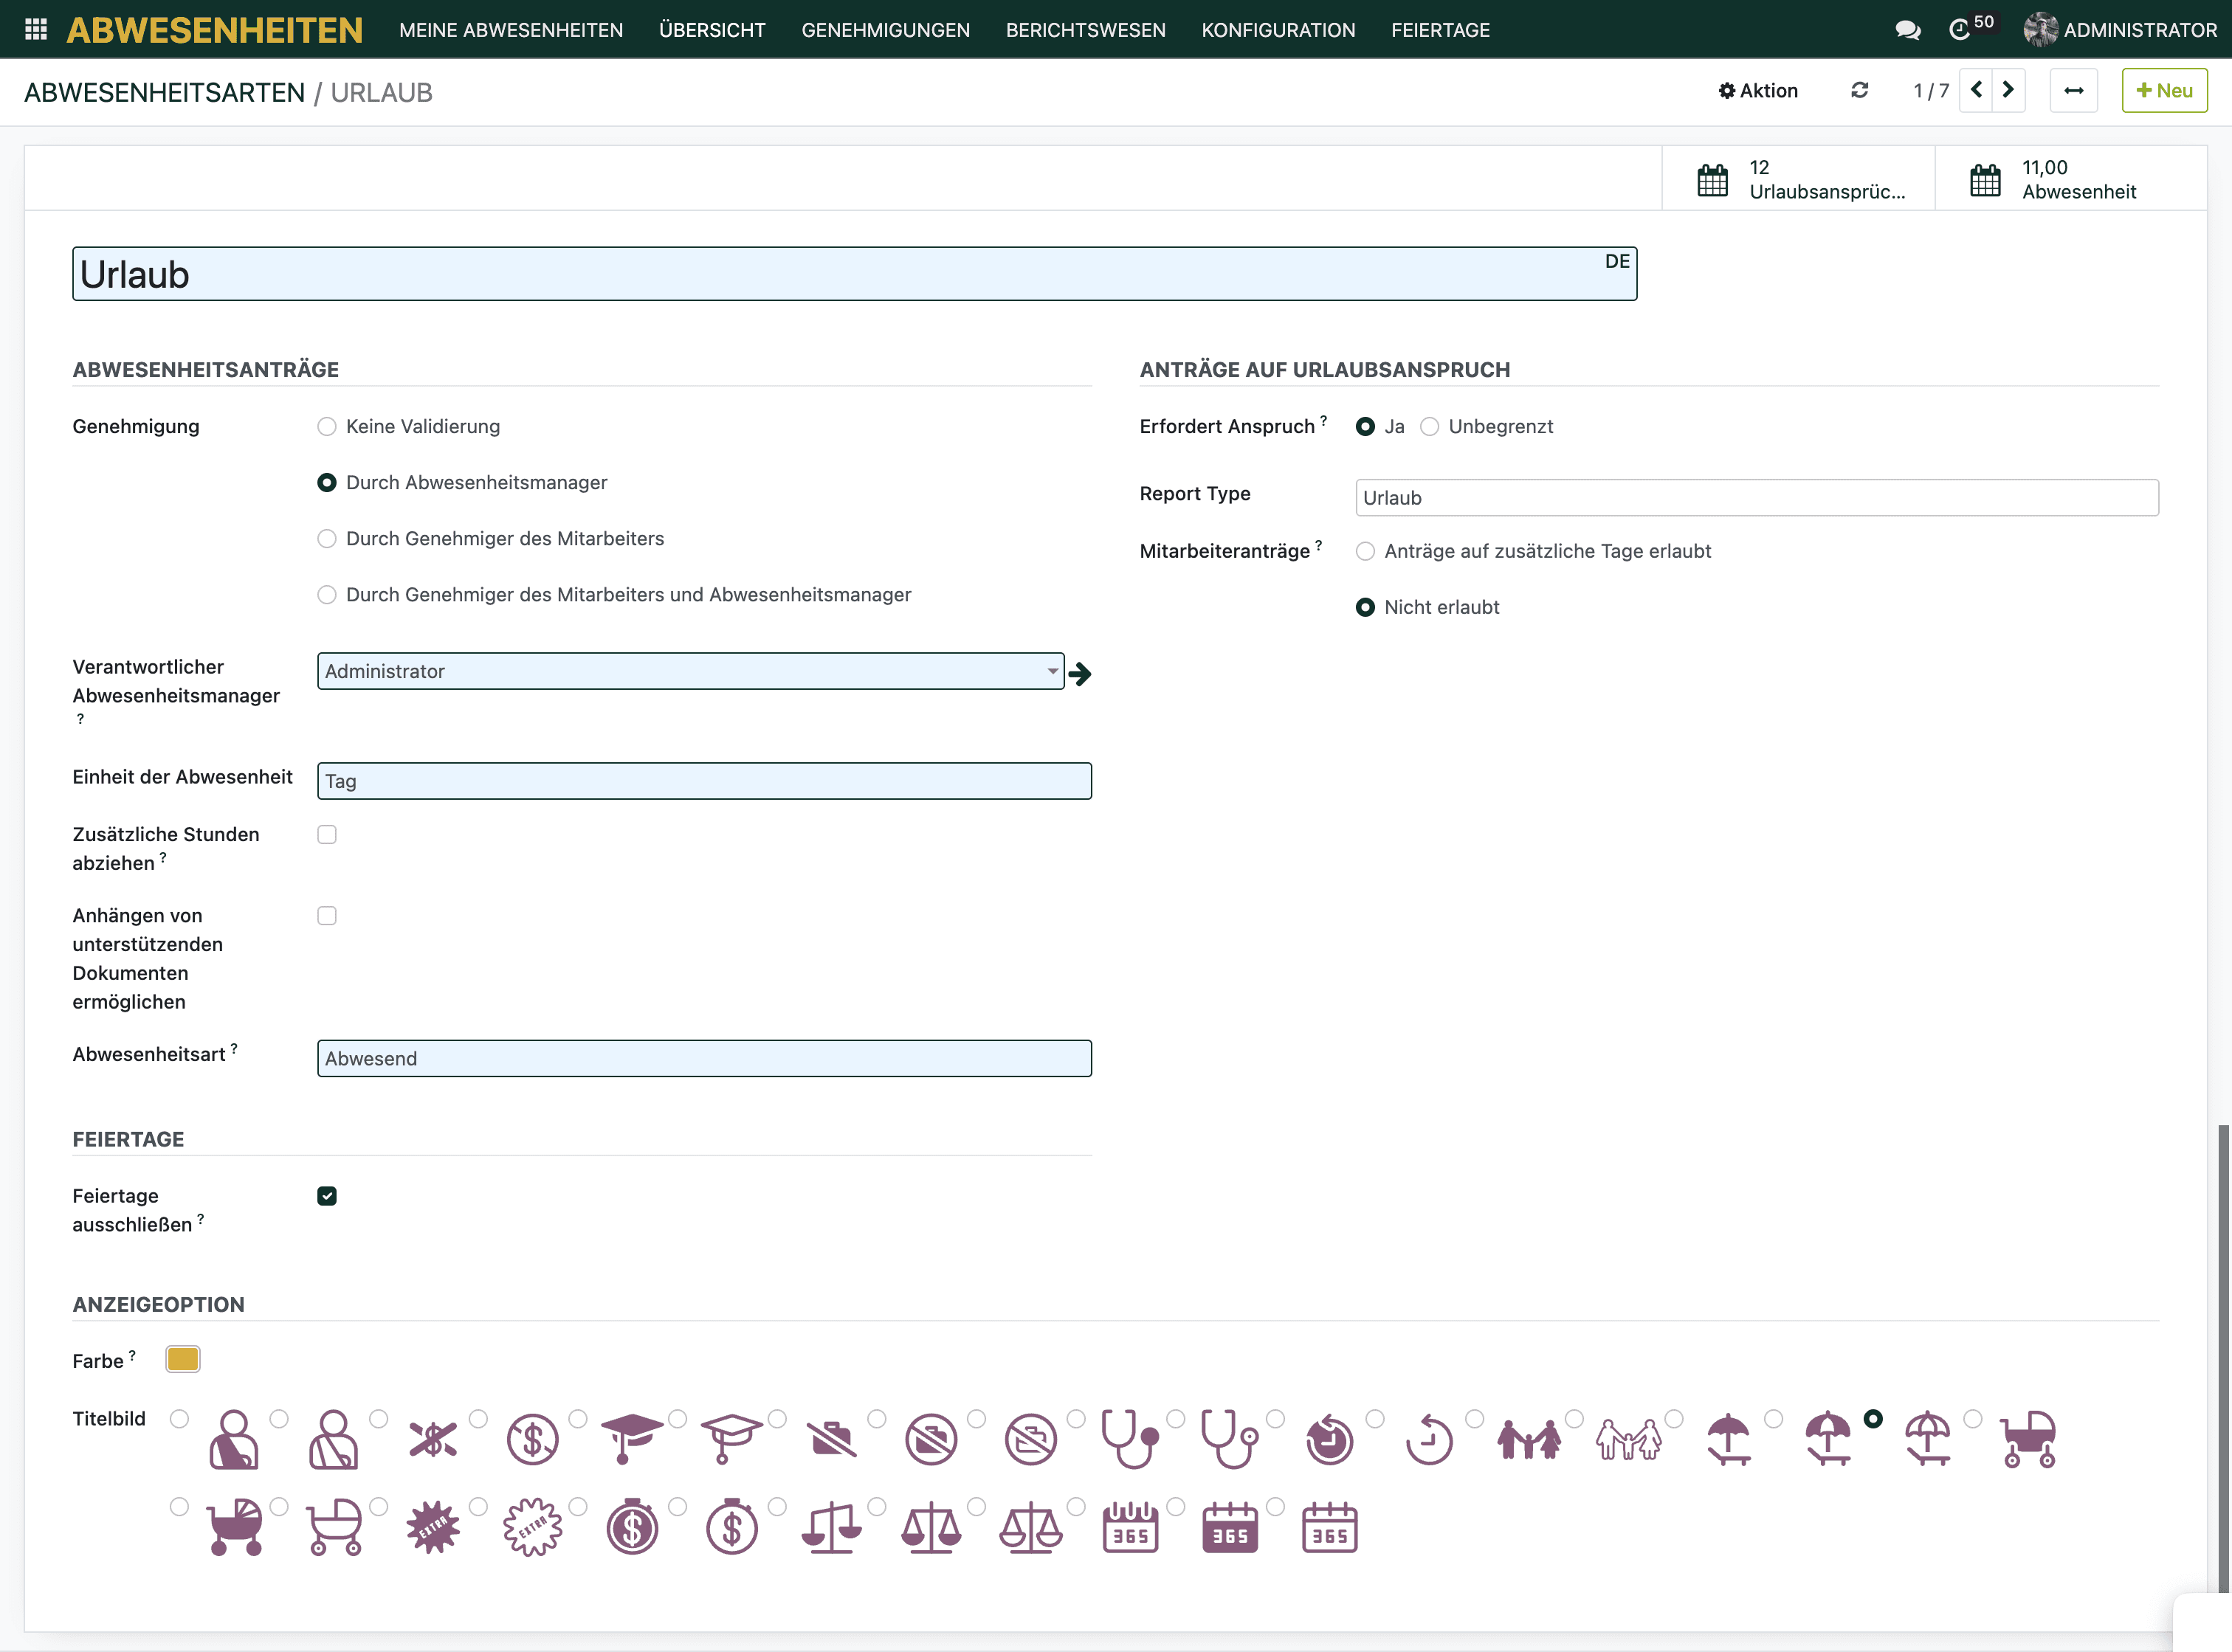
Task: Click the refresh record icon
Action: (x=1859, y=91)
